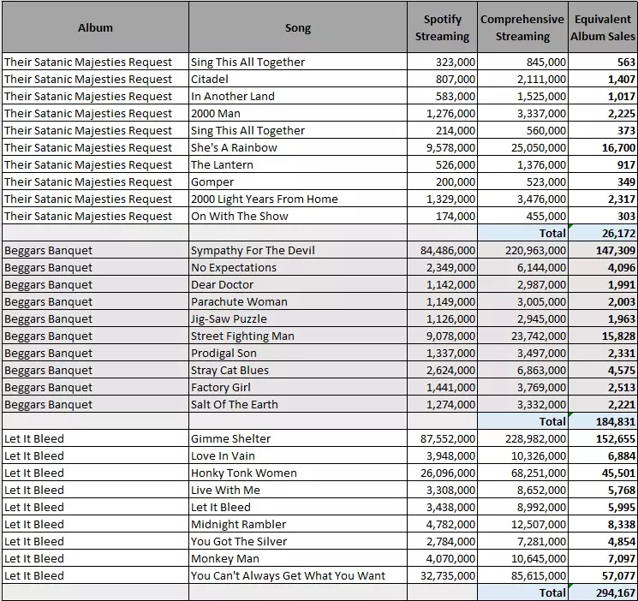Click the Honky Tonk Women cell
The height and width of the screenshot is (601, 638).
[x=298, y=473]
